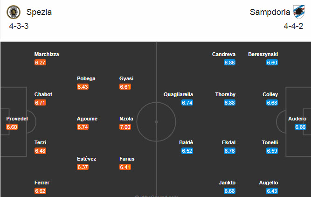Select goalkeeper Audero

tap(297, 119)
